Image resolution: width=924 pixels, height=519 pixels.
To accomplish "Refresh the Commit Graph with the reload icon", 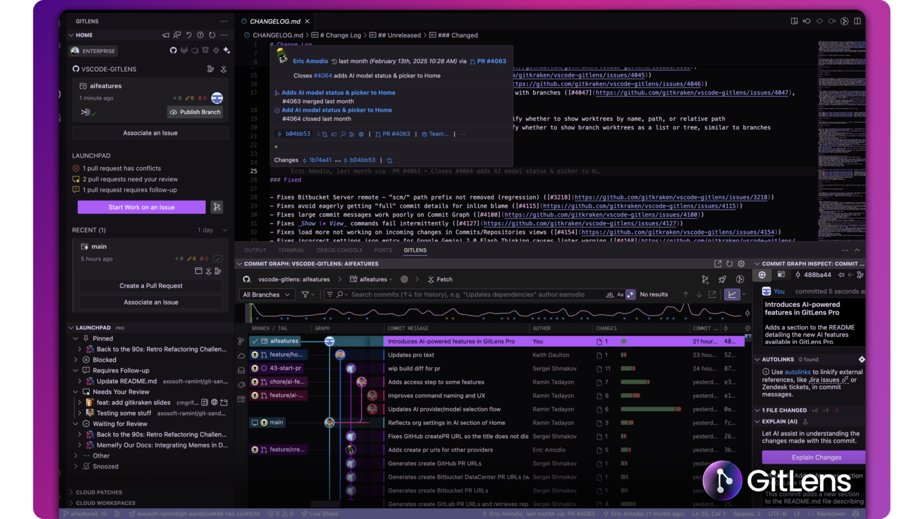I will [x=729, y=263].
